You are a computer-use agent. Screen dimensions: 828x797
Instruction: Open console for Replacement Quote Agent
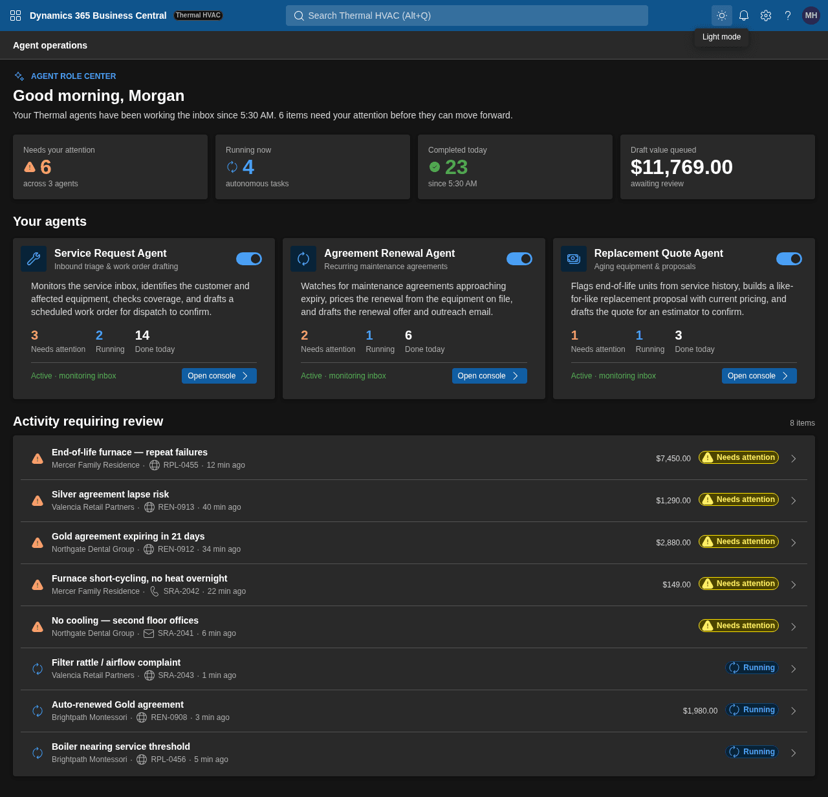[x=759, y=376]
